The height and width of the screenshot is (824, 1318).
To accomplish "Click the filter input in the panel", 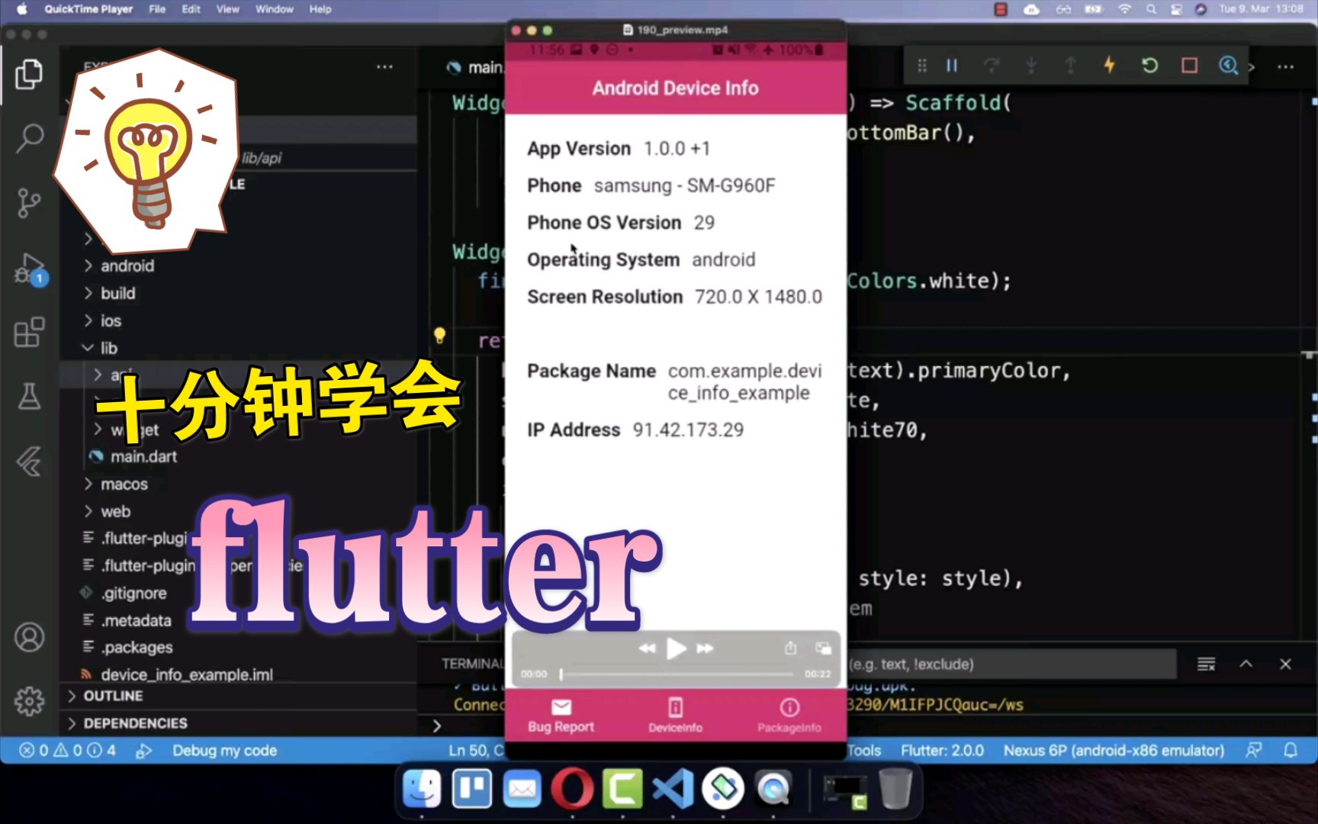I will coord(1011,664).
